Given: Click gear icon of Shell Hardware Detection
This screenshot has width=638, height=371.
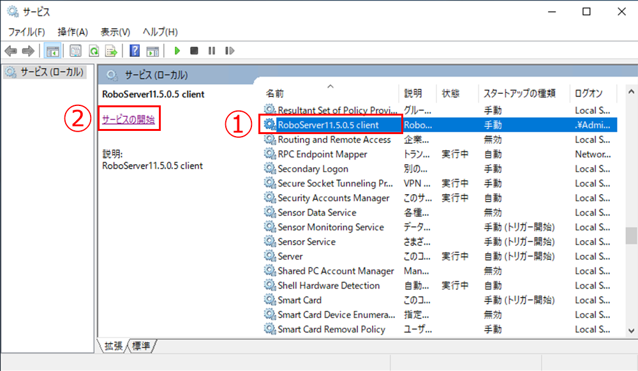Looking at the screenshot, I should pos(269,285).
